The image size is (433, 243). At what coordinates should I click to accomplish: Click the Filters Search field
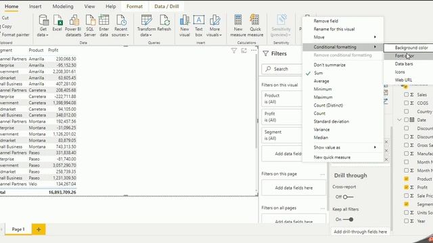coord(282,69)
